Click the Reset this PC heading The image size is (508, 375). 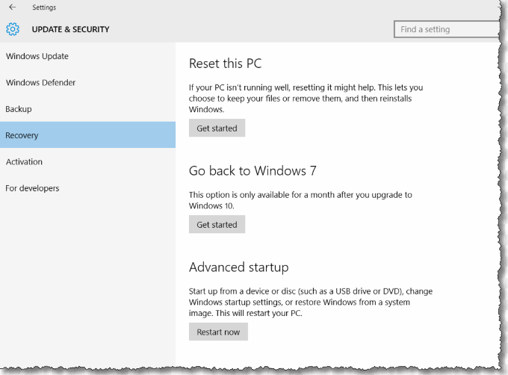coord(225,63)
